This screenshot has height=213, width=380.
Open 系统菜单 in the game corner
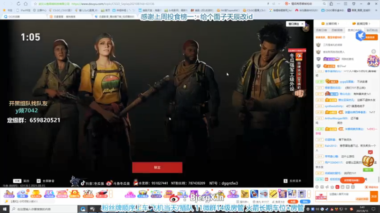coord(292,181)
